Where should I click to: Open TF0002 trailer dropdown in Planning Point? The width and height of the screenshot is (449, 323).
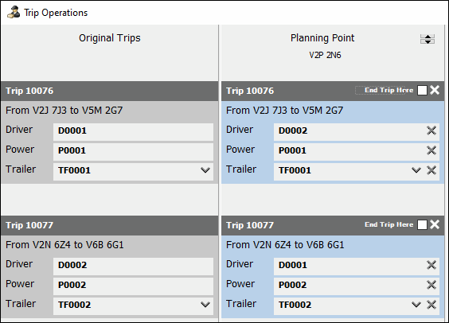click(416, 305)
